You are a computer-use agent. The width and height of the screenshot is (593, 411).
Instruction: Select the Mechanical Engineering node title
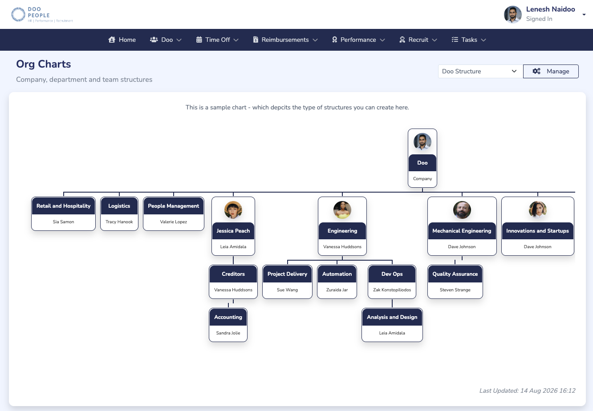462,231
